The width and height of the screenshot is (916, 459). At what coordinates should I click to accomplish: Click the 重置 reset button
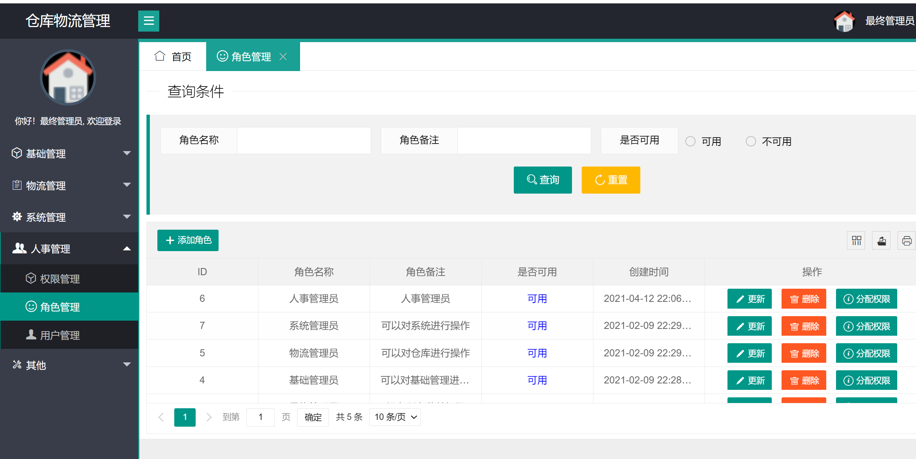(611, 180)
